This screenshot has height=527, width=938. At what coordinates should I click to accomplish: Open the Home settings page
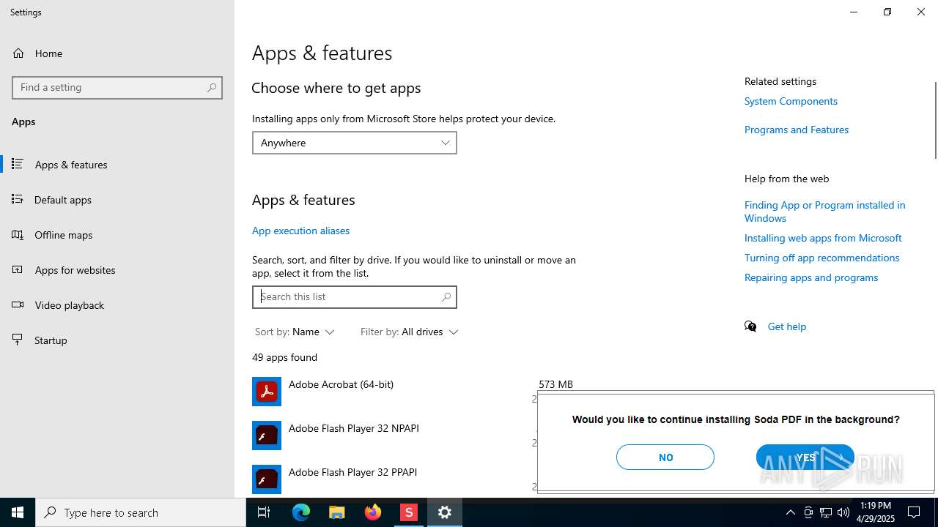(117, 53)
